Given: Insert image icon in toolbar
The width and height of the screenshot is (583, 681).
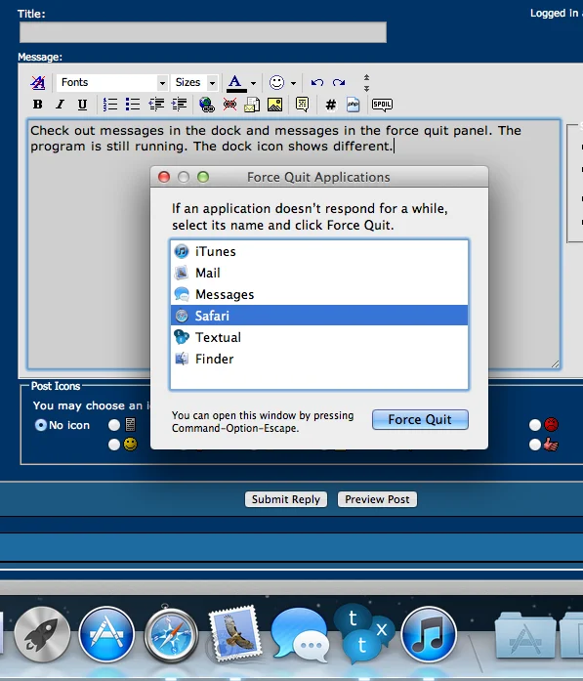Looking at the screenshot, I should click(x=274, y=105).
